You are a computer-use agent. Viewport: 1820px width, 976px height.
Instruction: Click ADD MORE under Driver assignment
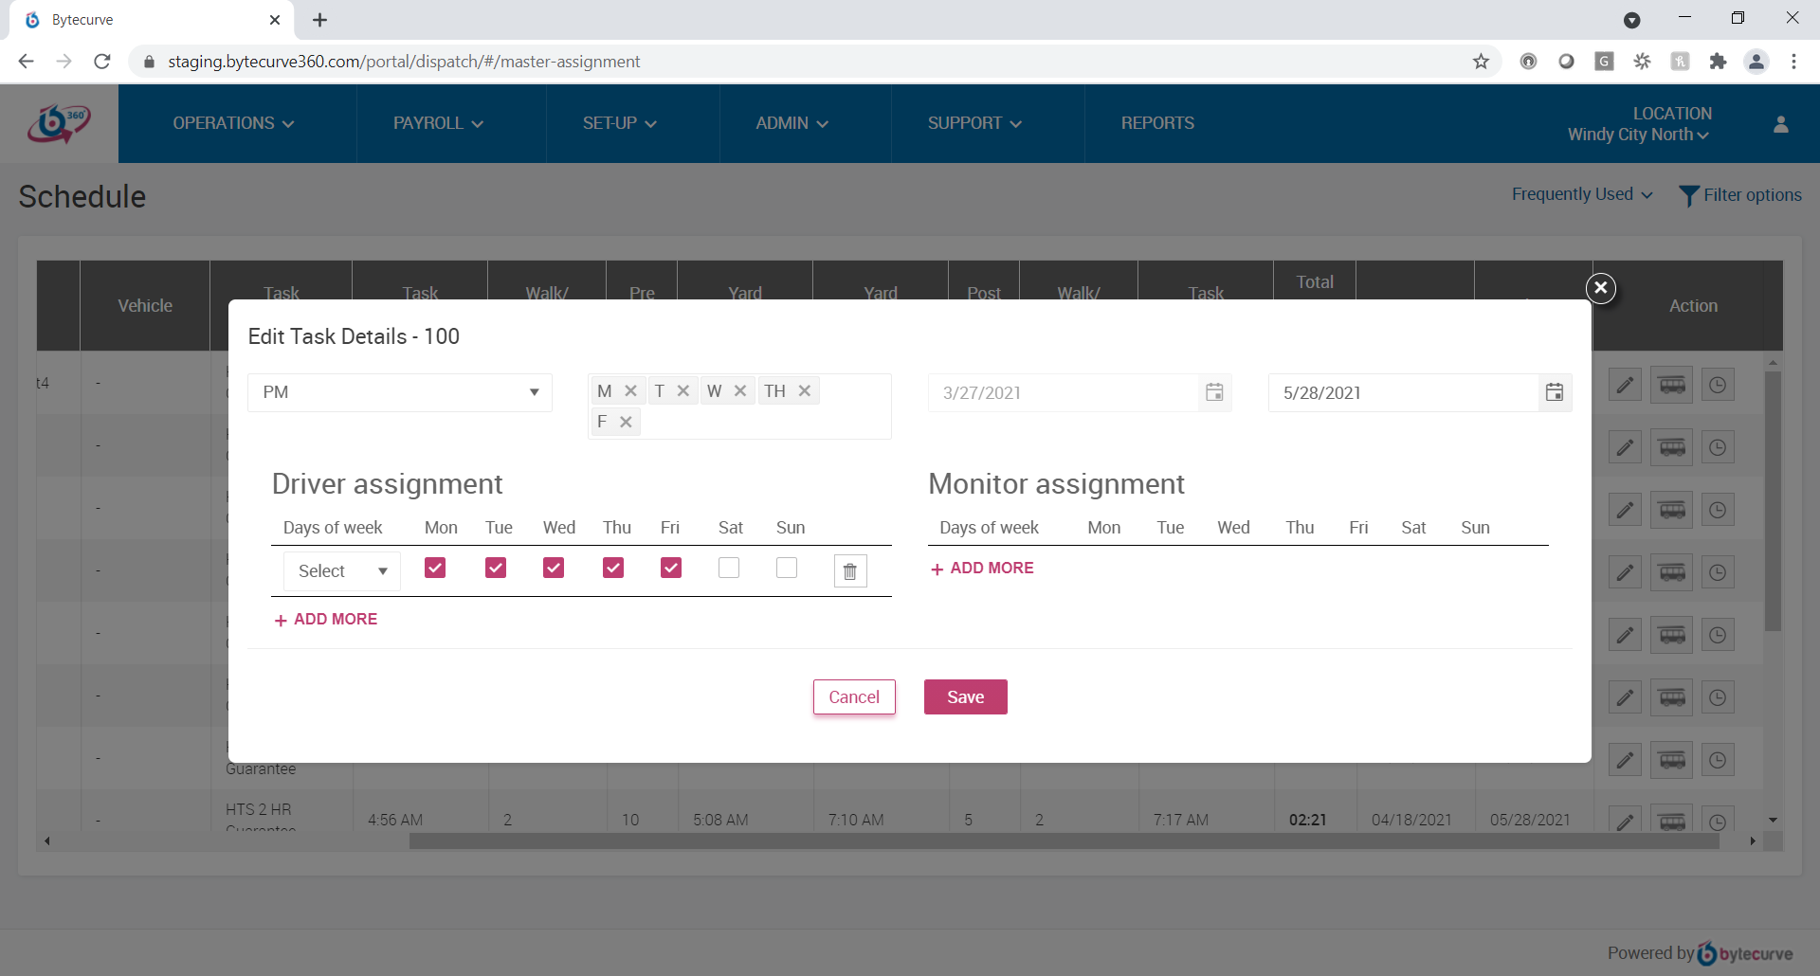[x=326, y=619]
